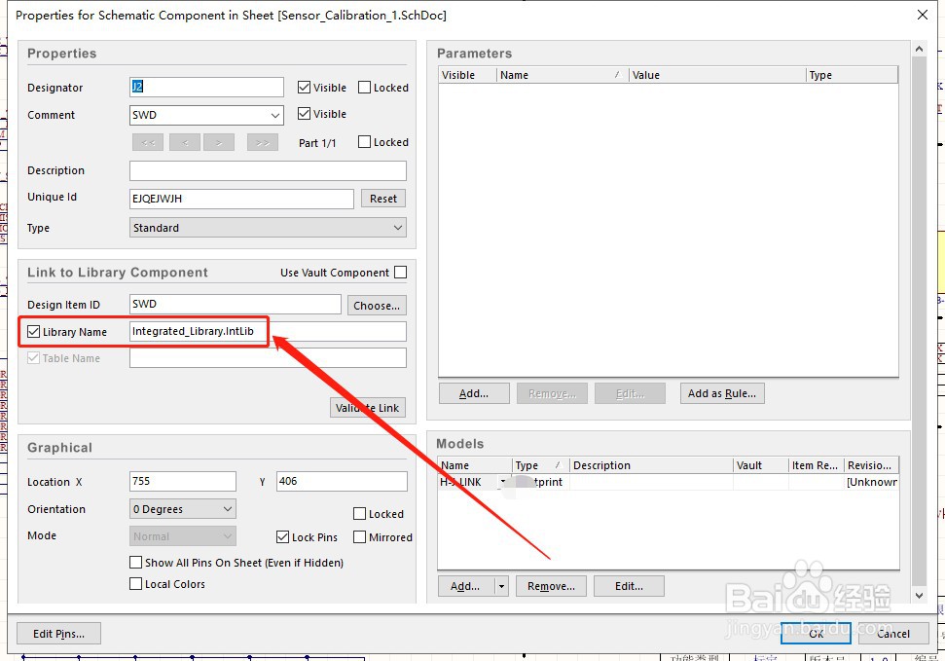
Task: Enable the Use Vault Component checkbox
Action: pyautogui.click(x=400, y=272)
